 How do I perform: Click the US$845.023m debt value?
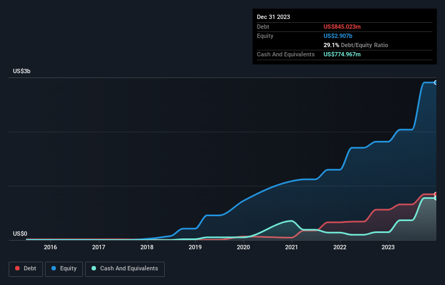click(342, 27)
